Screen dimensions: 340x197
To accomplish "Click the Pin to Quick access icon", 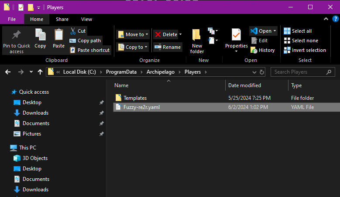I will pos(17,35).
